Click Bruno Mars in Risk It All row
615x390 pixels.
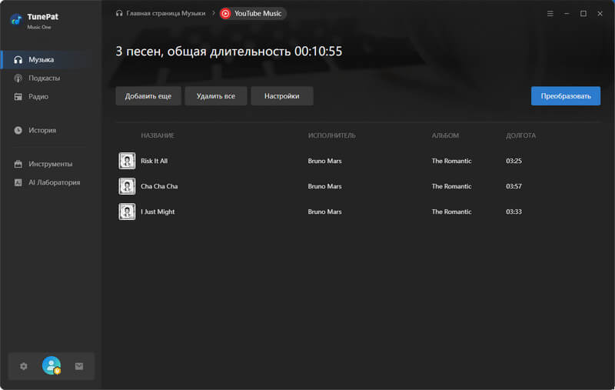[324, 161]
